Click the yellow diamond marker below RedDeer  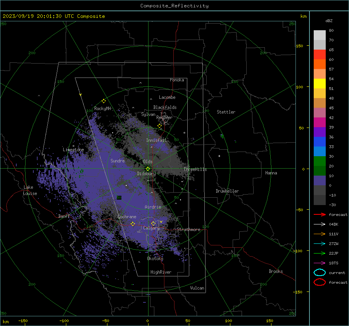point(159,126)
